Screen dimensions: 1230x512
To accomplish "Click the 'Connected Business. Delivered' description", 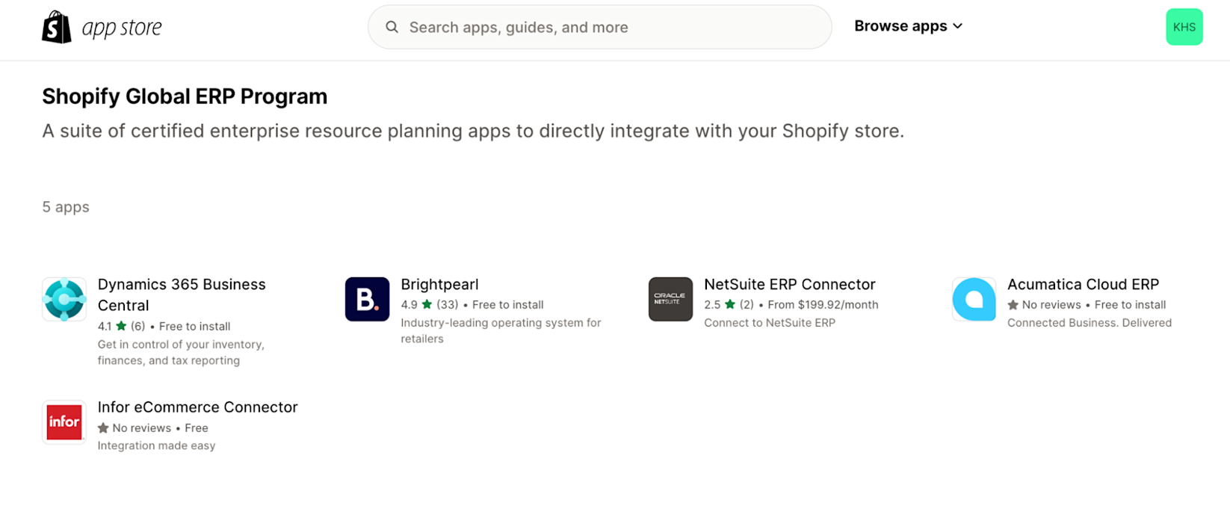I will pos(1090,323).
